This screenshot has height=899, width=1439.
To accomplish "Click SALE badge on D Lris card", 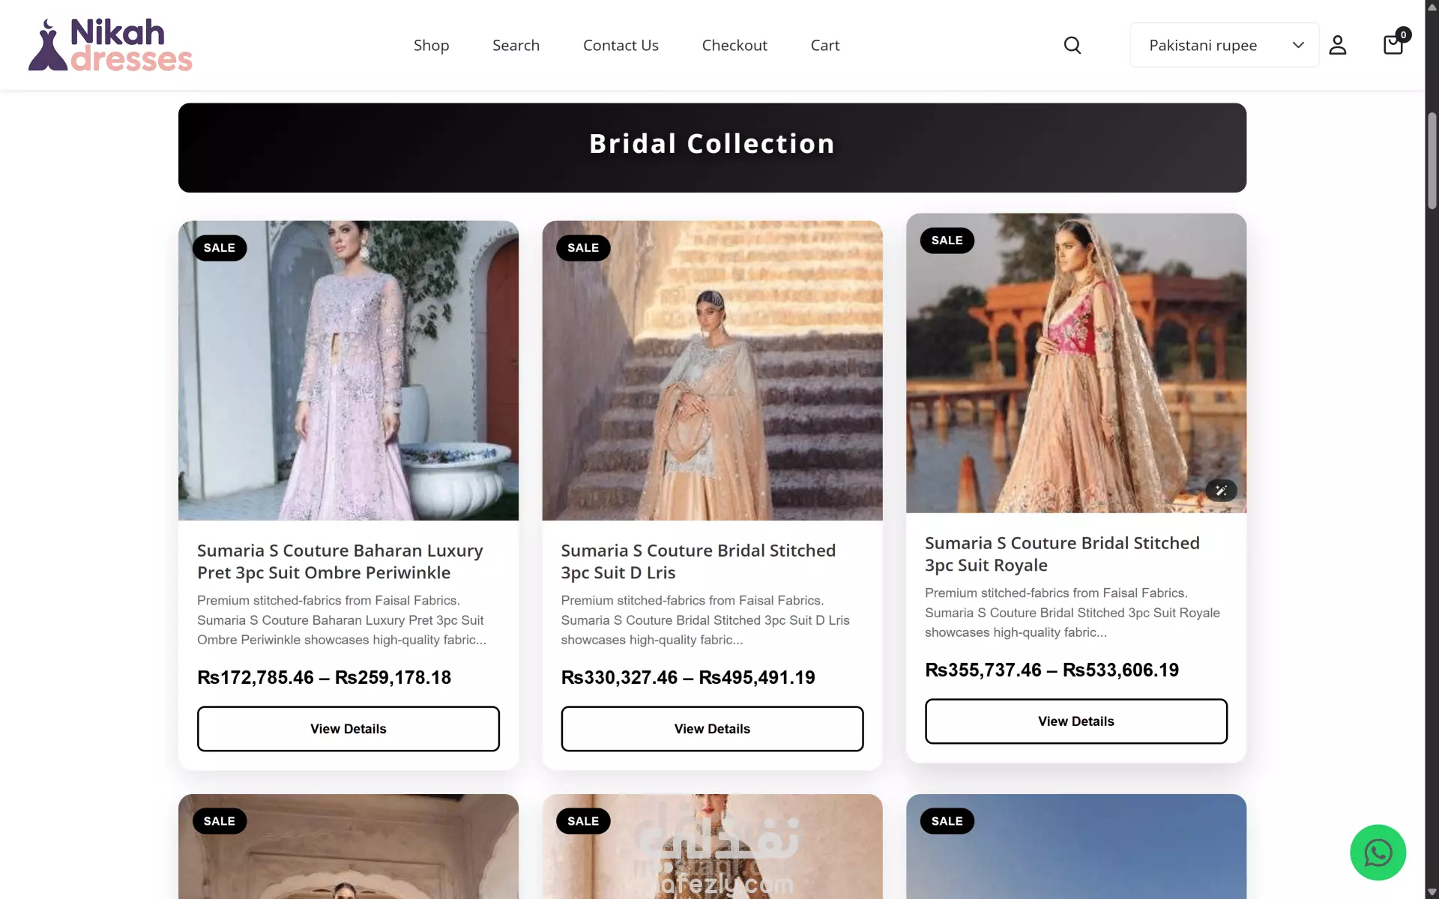I will 583,248.
